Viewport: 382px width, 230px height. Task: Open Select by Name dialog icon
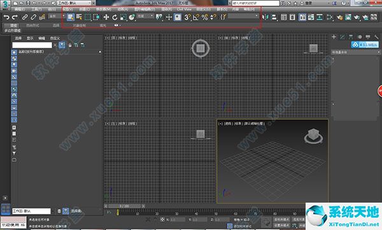pos(79,17)
